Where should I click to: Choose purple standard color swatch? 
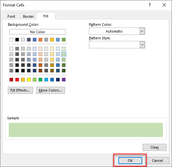(64, 80)
